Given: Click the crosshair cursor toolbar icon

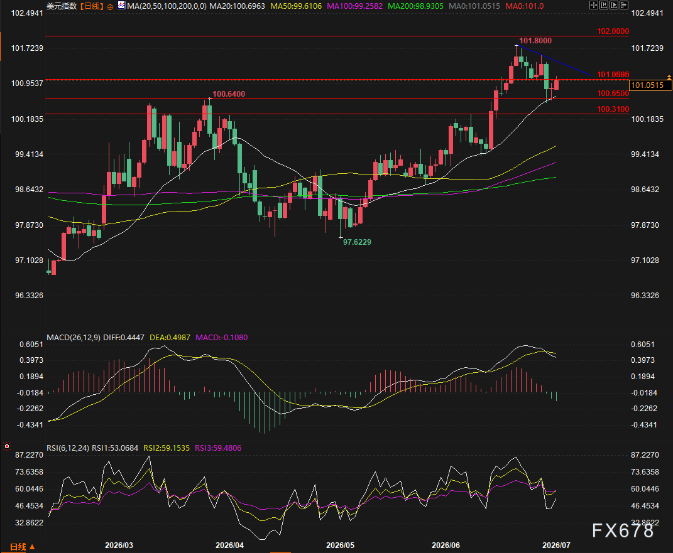Looking at the screenshot, I should coord(593,5).
